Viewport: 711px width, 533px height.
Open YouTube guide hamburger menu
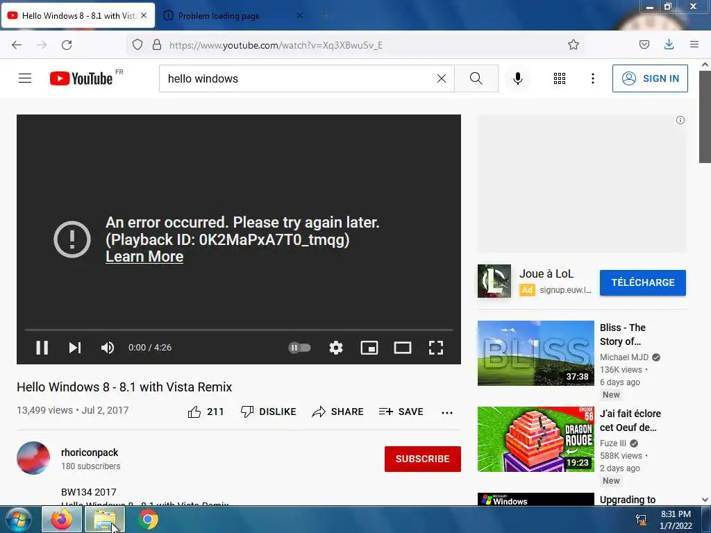[x=25, y=78]
